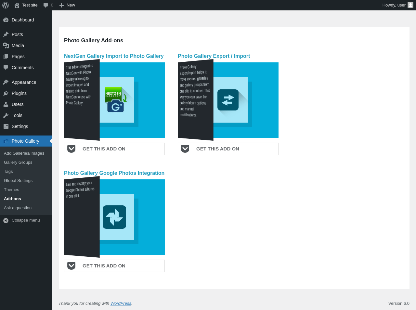Click the Tools wrench icon
This screenshot has height=310, width=416.
[x=6, y=115]
